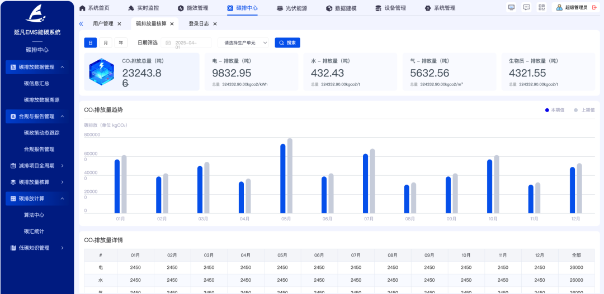Click the 超级管理员 user avatar icon

(x=560, y=8)
